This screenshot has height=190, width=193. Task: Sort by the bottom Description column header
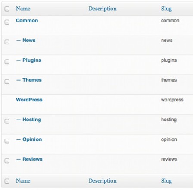tap(103, 181)
